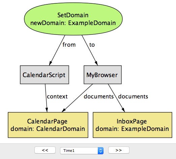The height and width of the screenshot is (159, 176).
Task: Select the InboxPage node
Action: (x=133, y=125)
